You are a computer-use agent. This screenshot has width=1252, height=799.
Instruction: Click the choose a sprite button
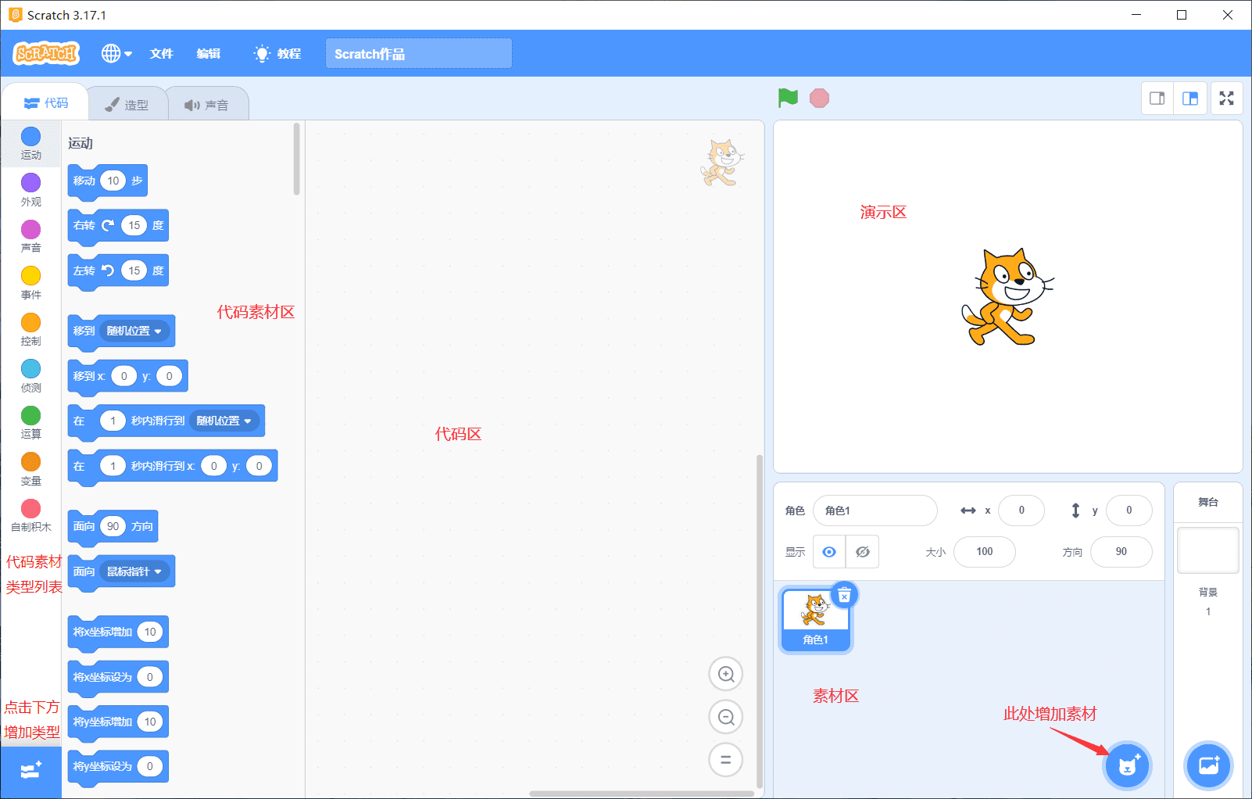pos(1127,765)
